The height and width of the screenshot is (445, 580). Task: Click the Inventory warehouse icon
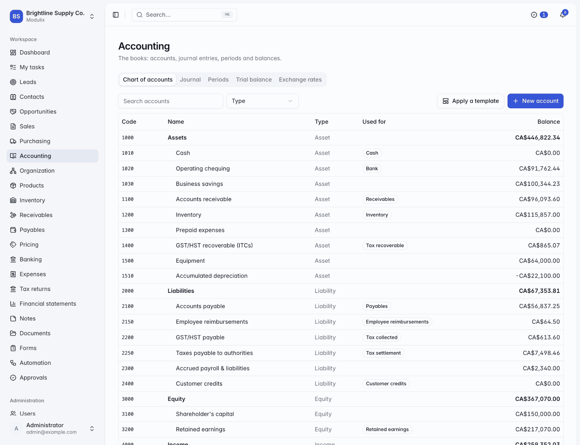pyautogui.click(x=13, y=200)
